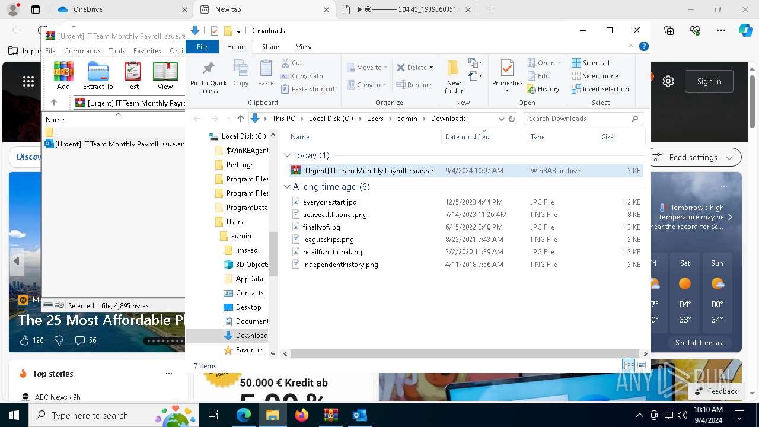Click the OneDrive browser tab
This screenshot has height=427, width=759.
(122, 9)
